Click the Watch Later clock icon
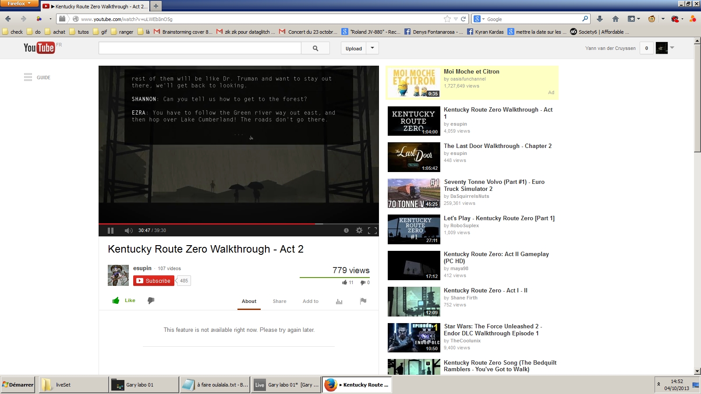Image resolution: width=701 pixels, height=394 pixels. (x=346, y=230)
